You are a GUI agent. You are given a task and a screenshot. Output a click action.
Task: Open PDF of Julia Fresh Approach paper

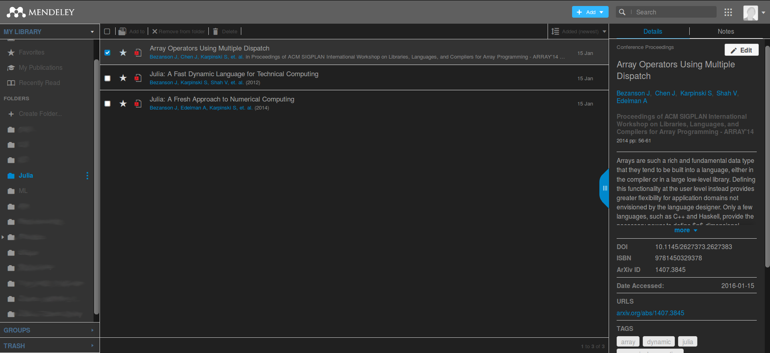coord(138,103)
